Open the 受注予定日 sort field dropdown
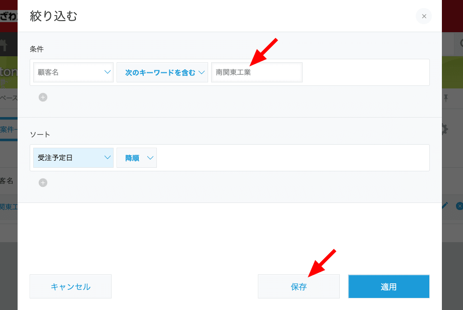The image size is (463, 310). click(73, 157)
